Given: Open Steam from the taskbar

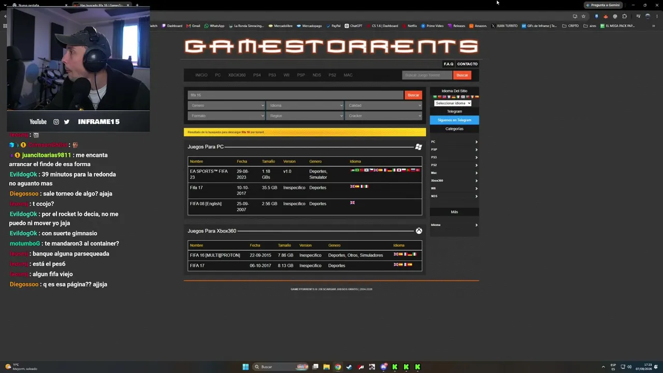Looking at the screenshot, I should (349, 367).
